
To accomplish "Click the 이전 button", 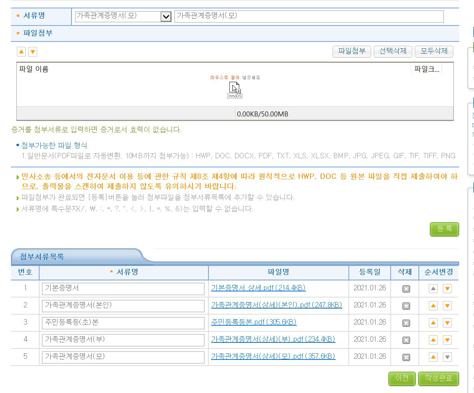I will point(402,379).
